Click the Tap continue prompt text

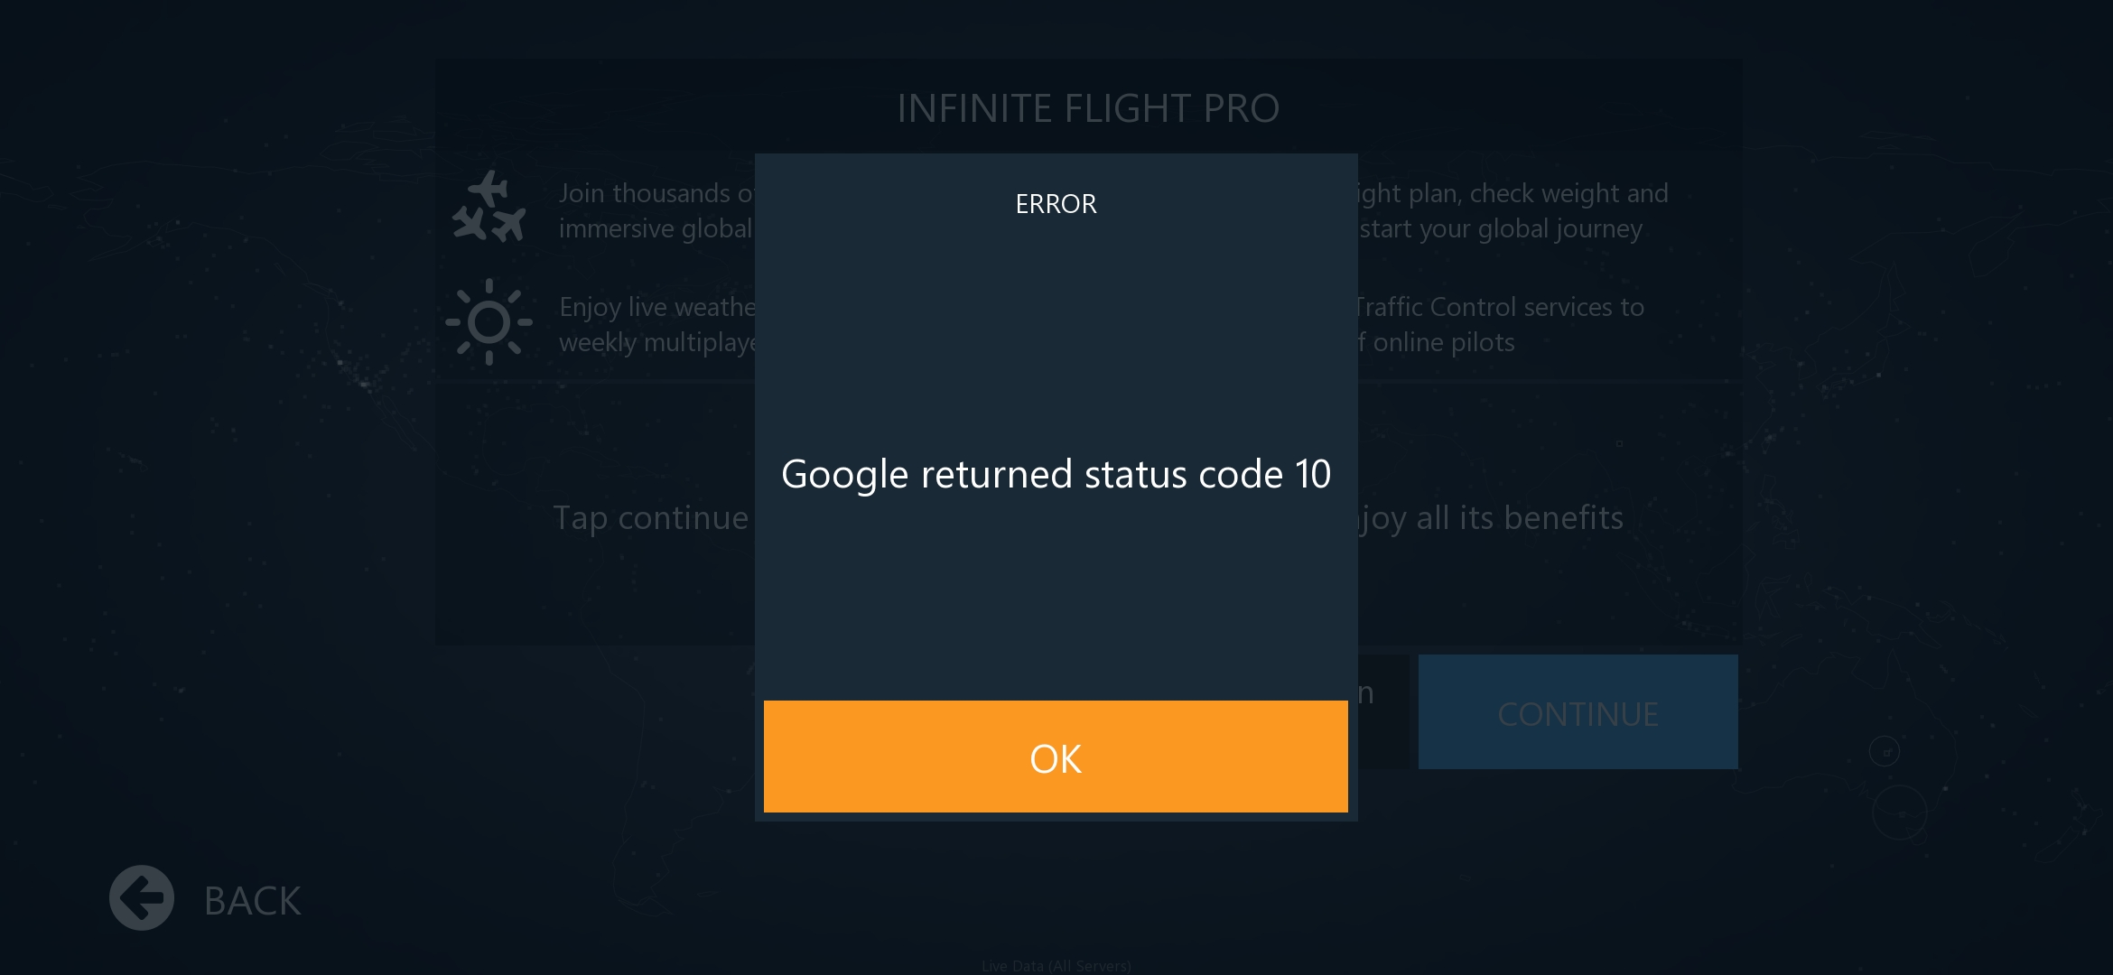pyautogui.click(x=651, y=518)
